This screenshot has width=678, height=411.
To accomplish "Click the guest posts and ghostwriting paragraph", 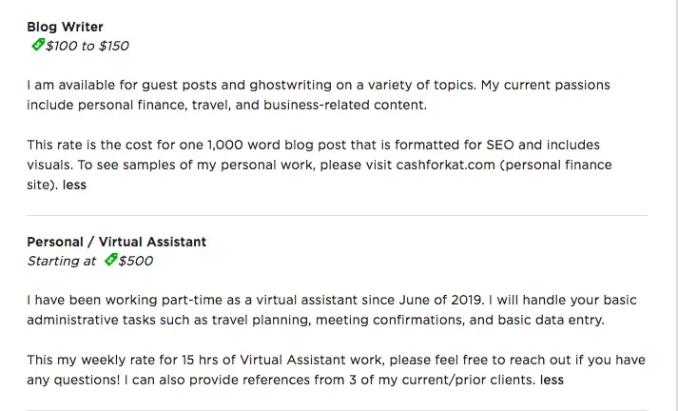I will point(319,95).
